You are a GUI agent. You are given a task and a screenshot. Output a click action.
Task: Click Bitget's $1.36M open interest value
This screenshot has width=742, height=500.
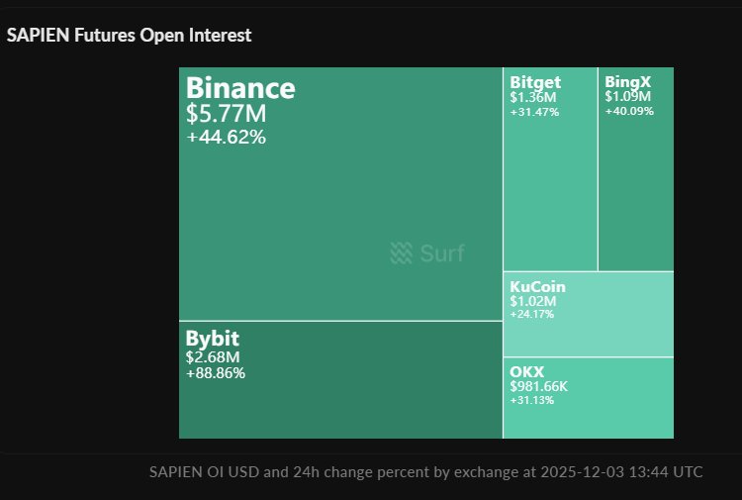tap(533, 98)
